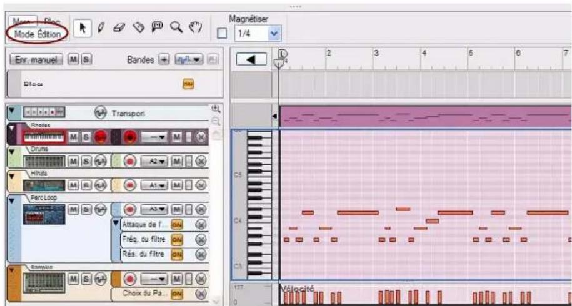Image resolution: width=572 pixels, height=306 pixels.
Task: Toggle ON for Fréq. du filtre
Action: tap(176, 239)
